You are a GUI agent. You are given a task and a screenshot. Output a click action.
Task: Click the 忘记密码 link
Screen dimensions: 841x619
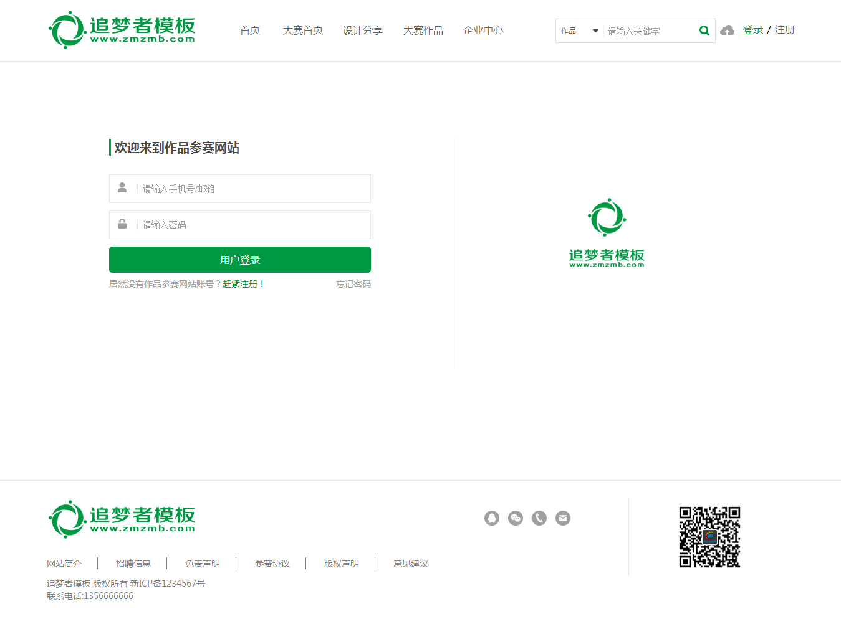pyautogui.click(x=353, y=284)
